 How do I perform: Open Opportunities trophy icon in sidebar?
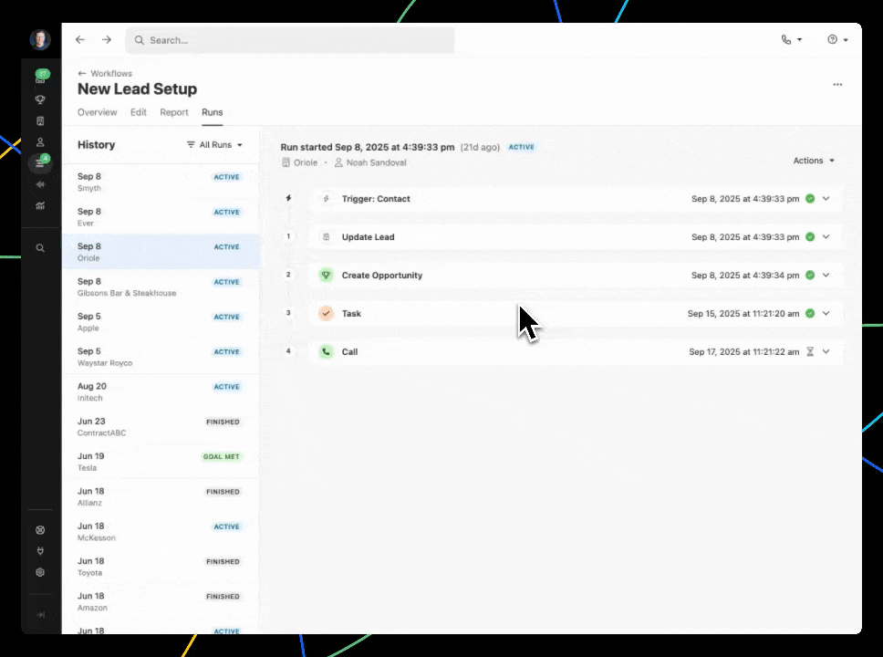(x=40, y=99)
